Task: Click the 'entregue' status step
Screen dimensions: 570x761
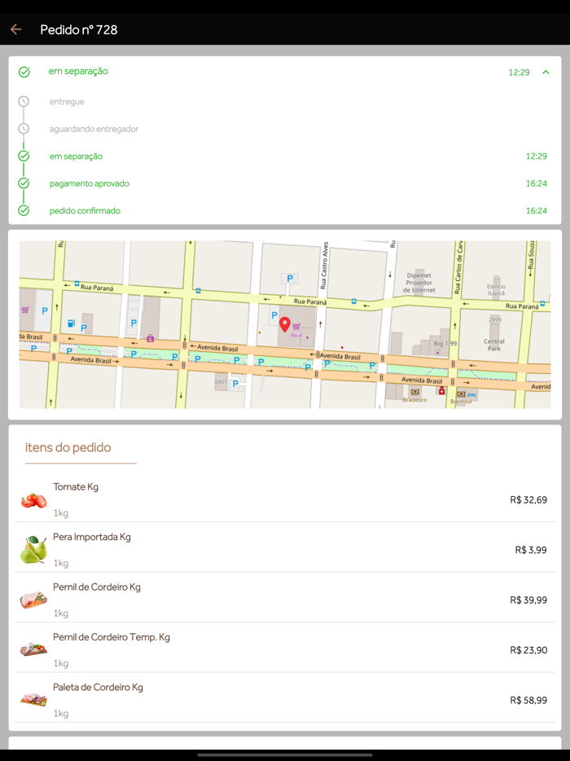Action: tap(67, 101)
